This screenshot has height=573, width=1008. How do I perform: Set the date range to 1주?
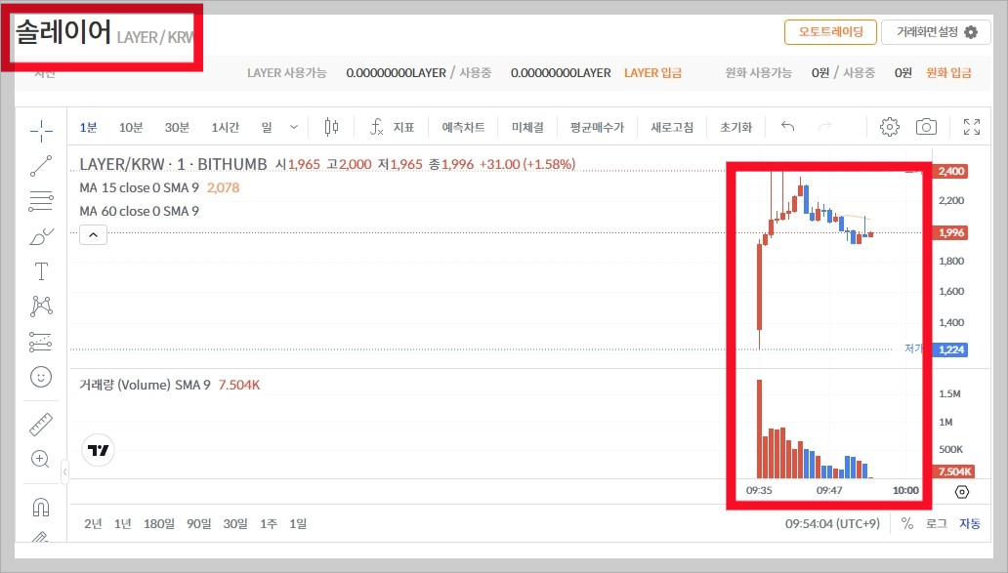coord(268,523)
